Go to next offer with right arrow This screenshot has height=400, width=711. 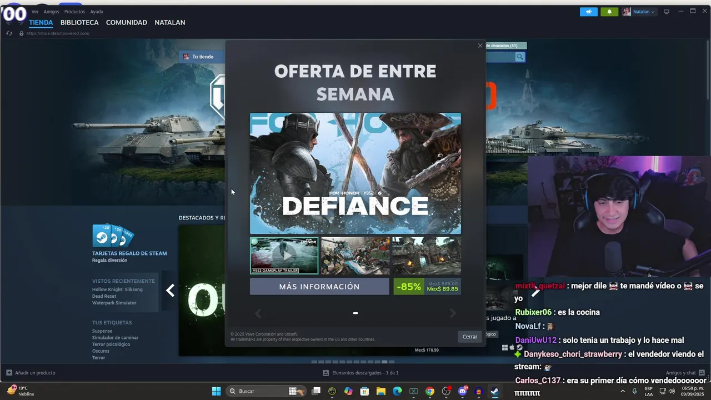[453, 313]
